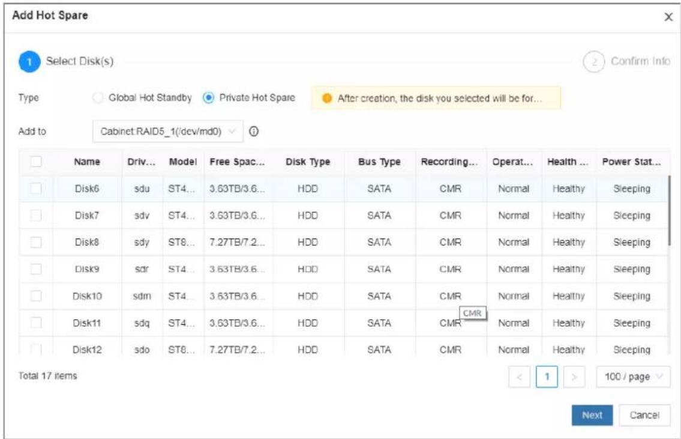Click the Disk6 name cell
This screenshot has height=439, width=681.
click(87, 189)
